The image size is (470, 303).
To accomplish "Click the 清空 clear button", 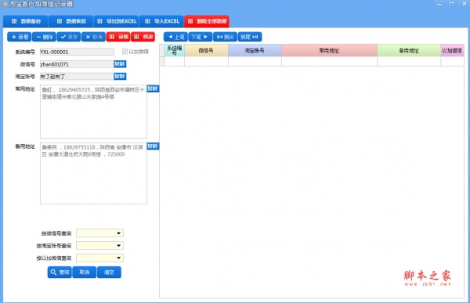I will (x=109, y=272).
